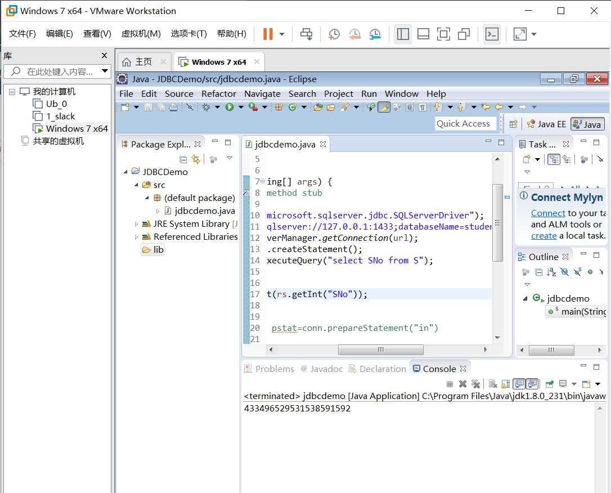
Task: Run the program with the green Run button
Action: pos(230,107)
